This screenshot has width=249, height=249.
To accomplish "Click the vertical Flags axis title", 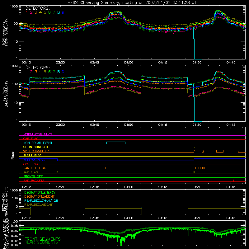I will click(x=13, y=155).
